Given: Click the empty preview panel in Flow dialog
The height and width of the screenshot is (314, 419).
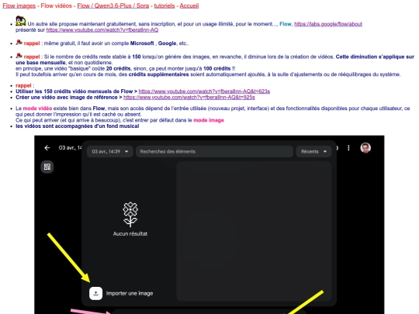Looking at the screenshot, I should 254,231.
